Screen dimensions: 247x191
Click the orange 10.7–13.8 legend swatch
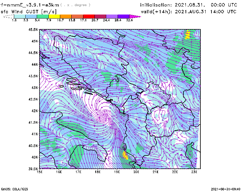point(66,16)
